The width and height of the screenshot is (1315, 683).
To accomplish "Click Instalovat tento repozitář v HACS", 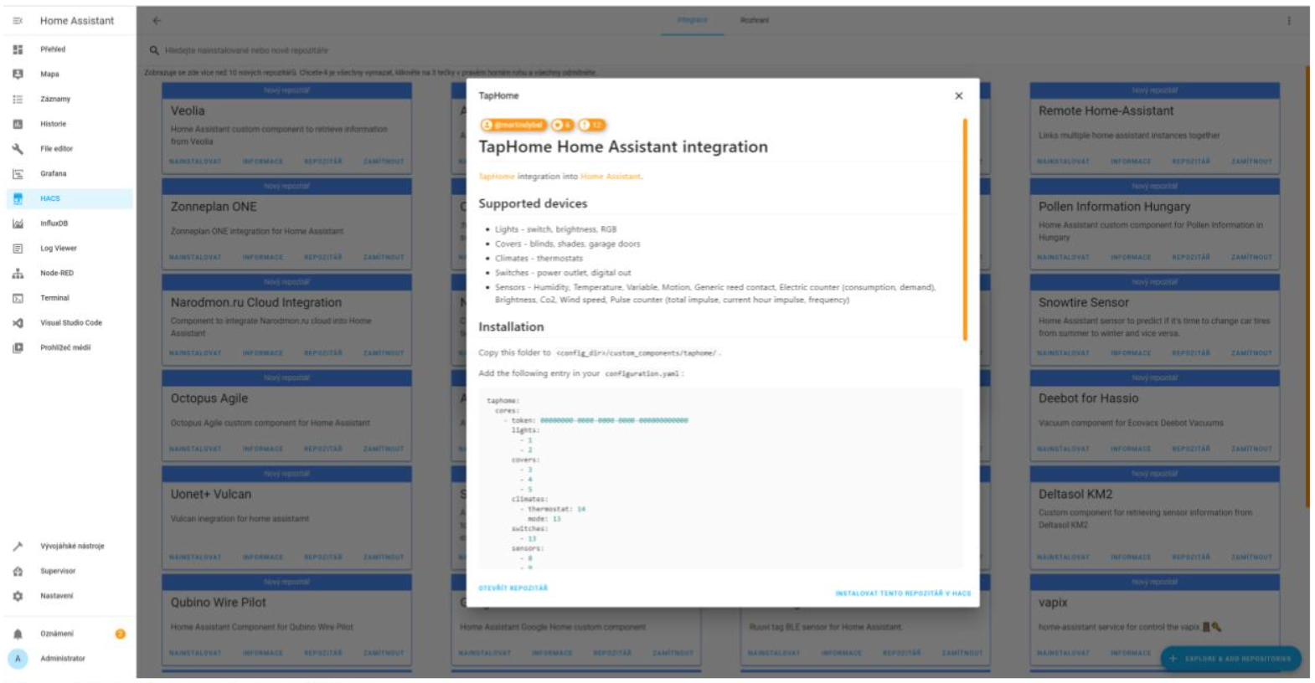I will (x=902, y=593).
